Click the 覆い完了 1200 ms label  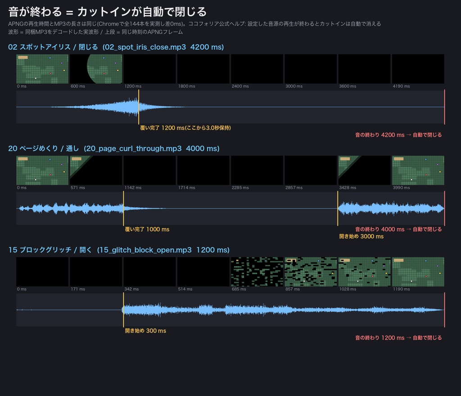(185, 128)
